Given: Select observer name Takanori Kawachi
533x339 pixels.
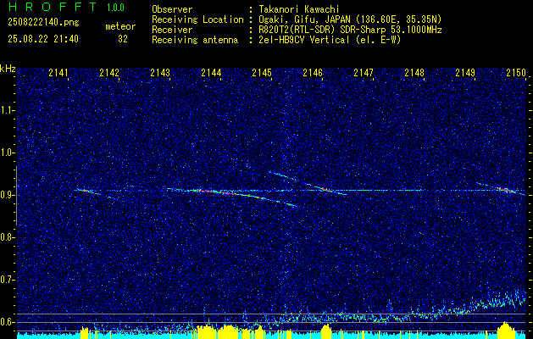Looking at the screenshot, I should (x=297, y=9).
